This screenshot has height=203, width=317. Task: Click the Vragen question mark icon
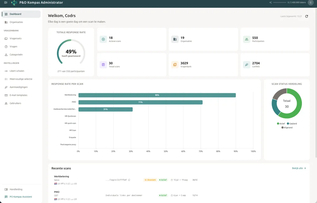pos(6,46)
